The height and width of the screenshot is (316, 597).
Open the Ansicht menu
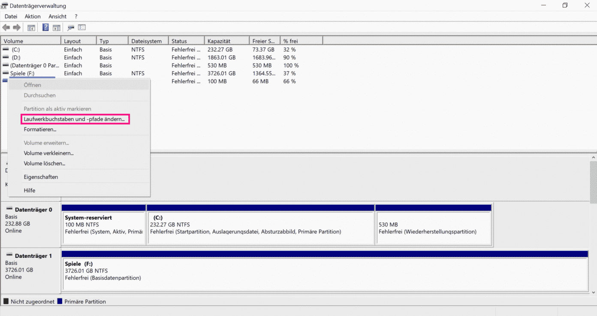[x=57, y=16]
